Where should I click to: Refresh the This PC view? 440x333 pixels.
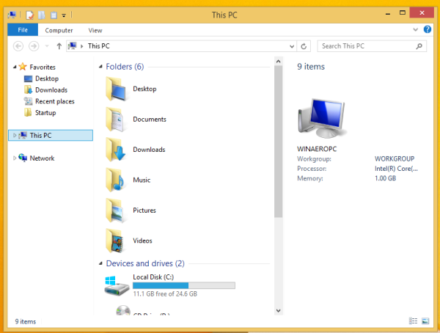304,46
